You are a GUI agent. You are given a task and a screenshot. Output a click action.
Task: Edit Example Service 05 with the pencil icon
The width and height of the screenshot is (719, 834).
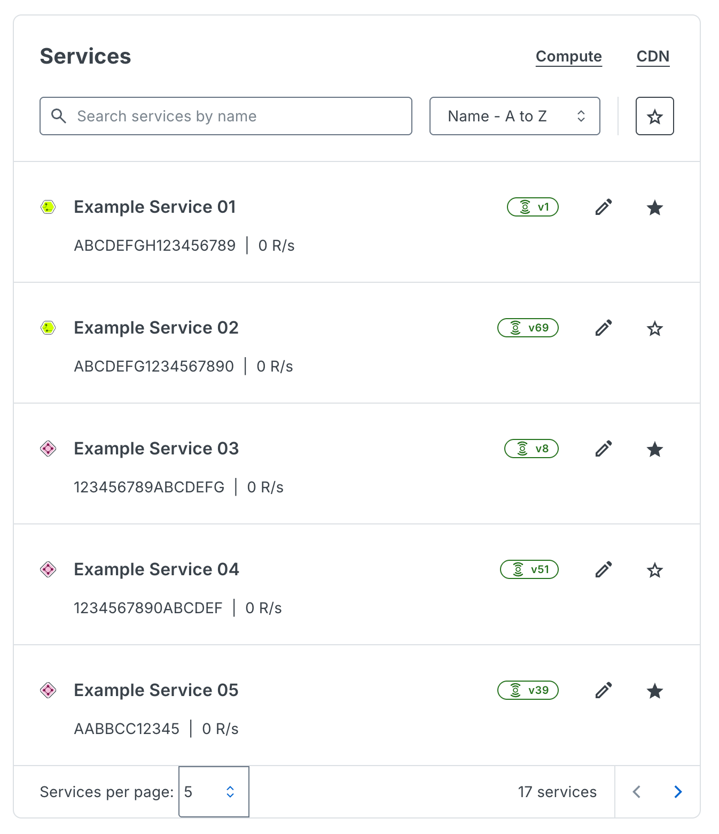tap(604, 690)
